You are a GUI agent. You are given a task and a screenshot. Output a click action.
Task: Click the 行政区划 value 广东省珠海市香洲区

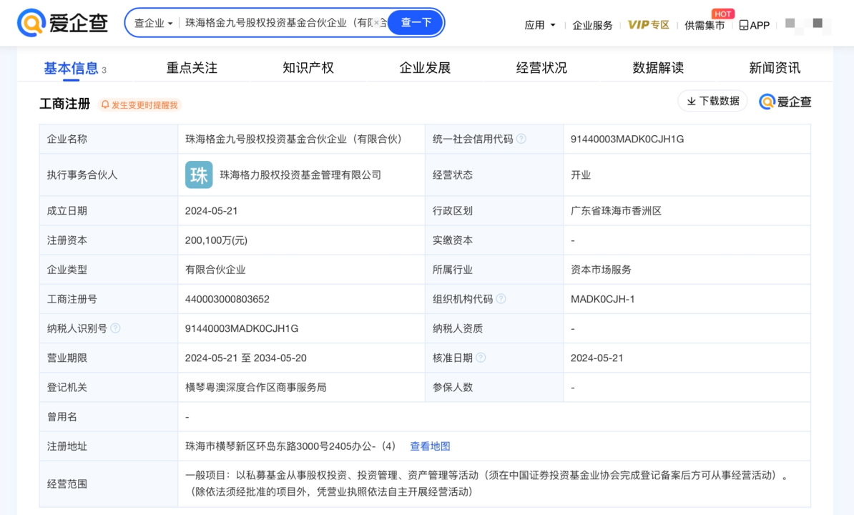coord(616,211)
